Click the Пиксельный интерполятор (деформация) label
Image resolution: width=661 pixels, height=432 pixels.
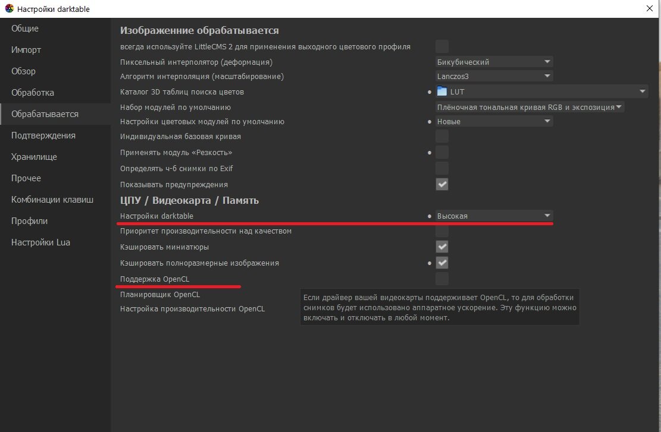[x=196, y=62]
